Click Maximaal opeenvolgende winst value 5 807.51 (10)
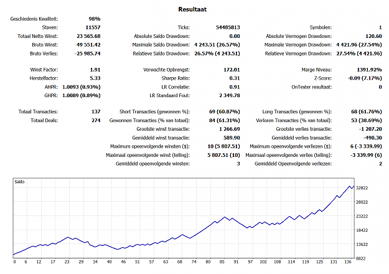Screen dimensions: 389x274 224,155
